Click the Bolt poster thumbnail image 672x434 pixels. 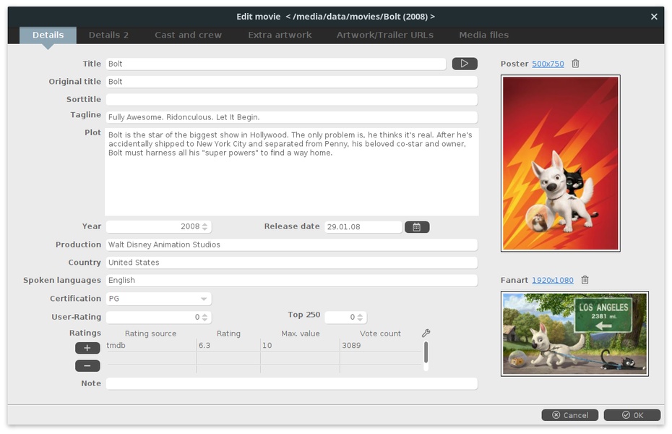[x=560, y=163]
